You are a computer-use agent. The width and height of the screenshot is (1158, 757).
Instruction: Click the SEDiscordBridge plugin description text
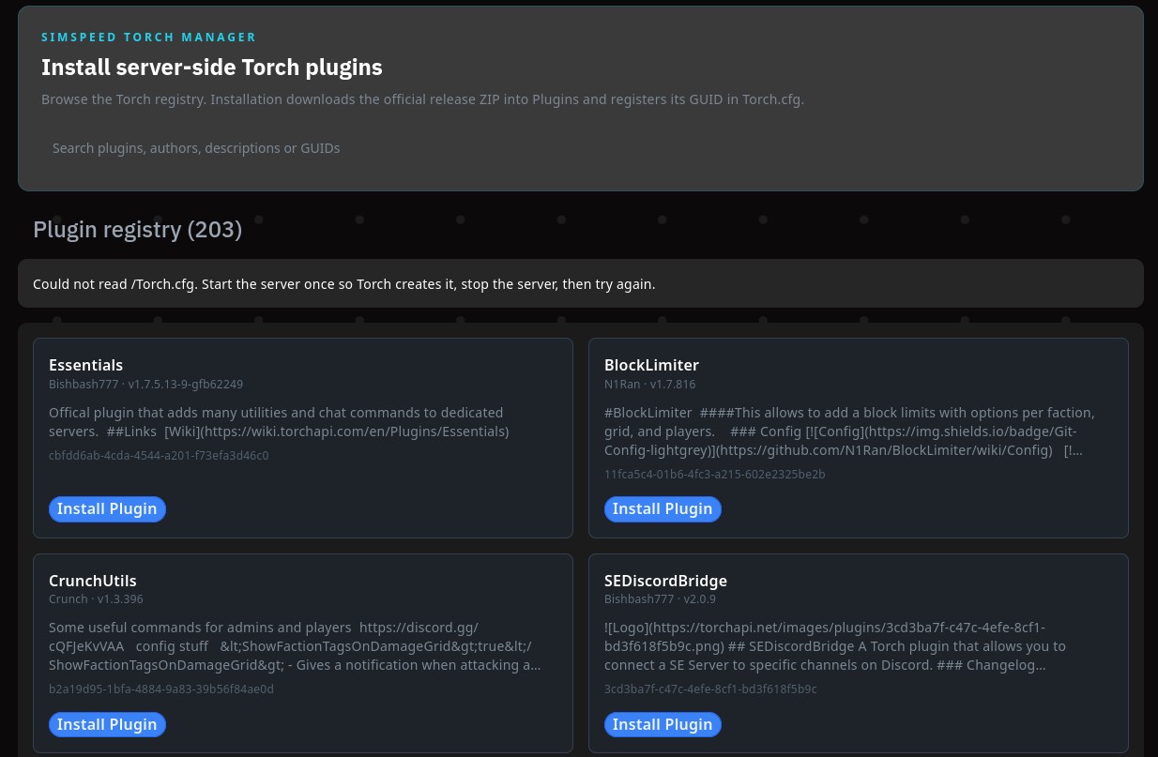tap(835, 646)
